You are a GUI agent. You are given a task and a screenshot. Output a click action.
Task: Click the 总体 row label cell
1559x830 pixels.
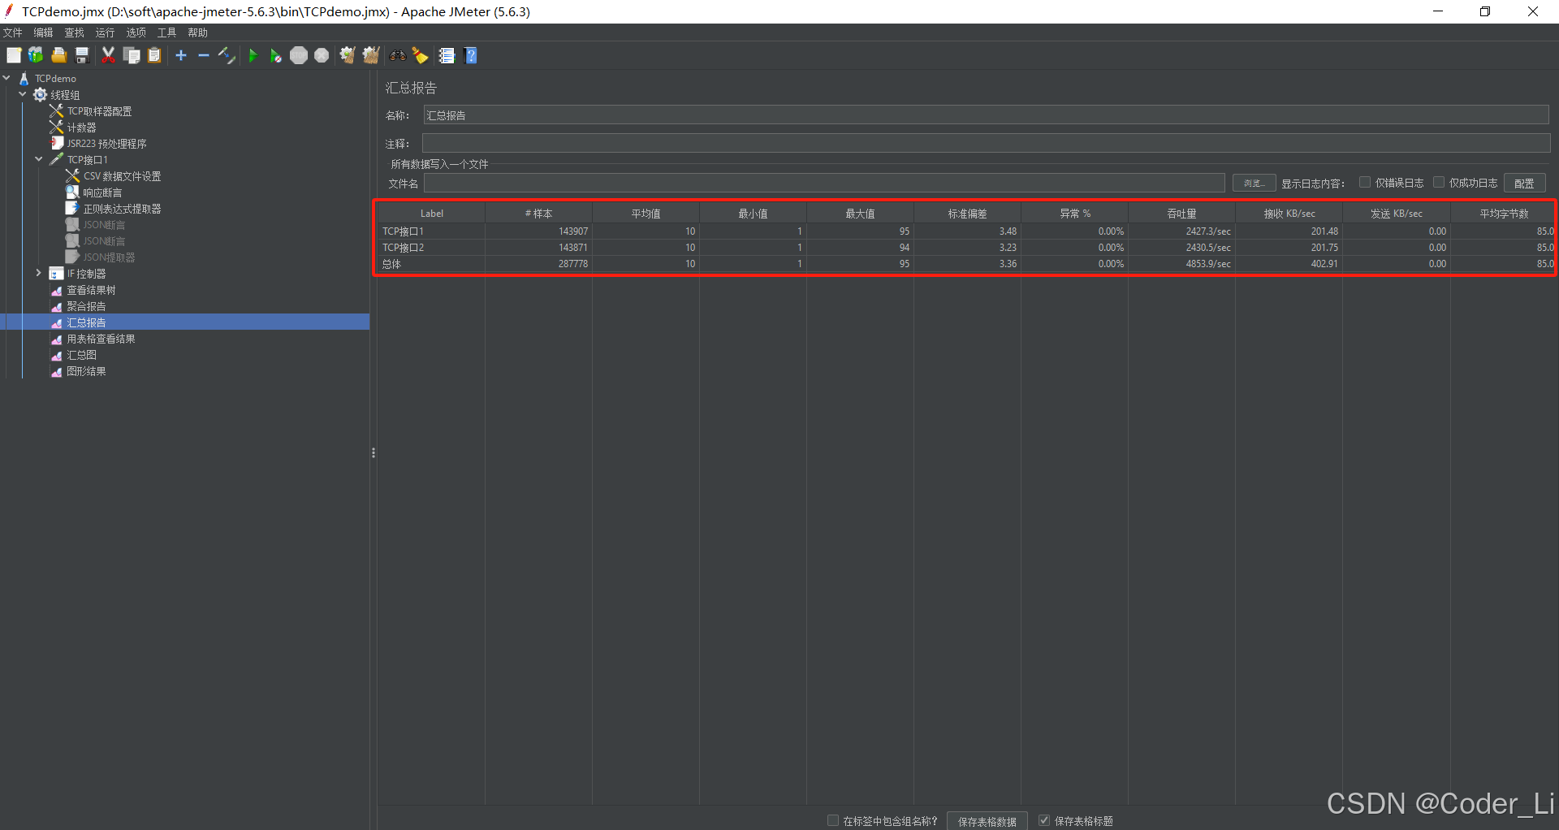[431, 264]
